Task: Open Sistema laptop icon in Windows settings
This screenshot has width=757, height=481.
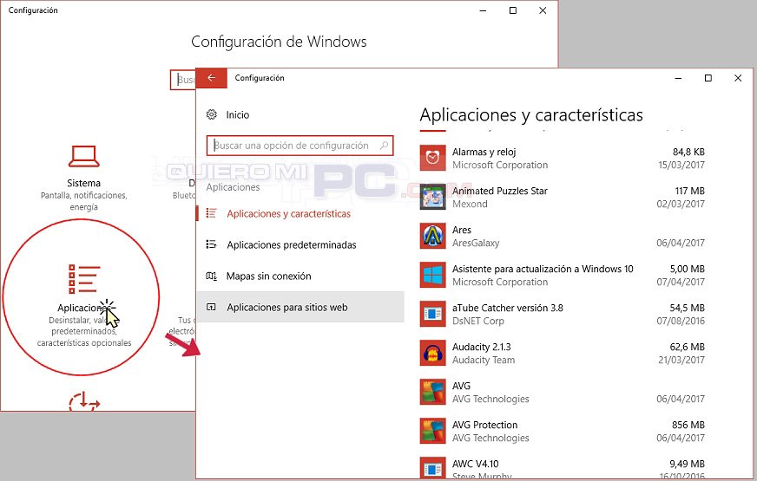Action: pos(84,156)
